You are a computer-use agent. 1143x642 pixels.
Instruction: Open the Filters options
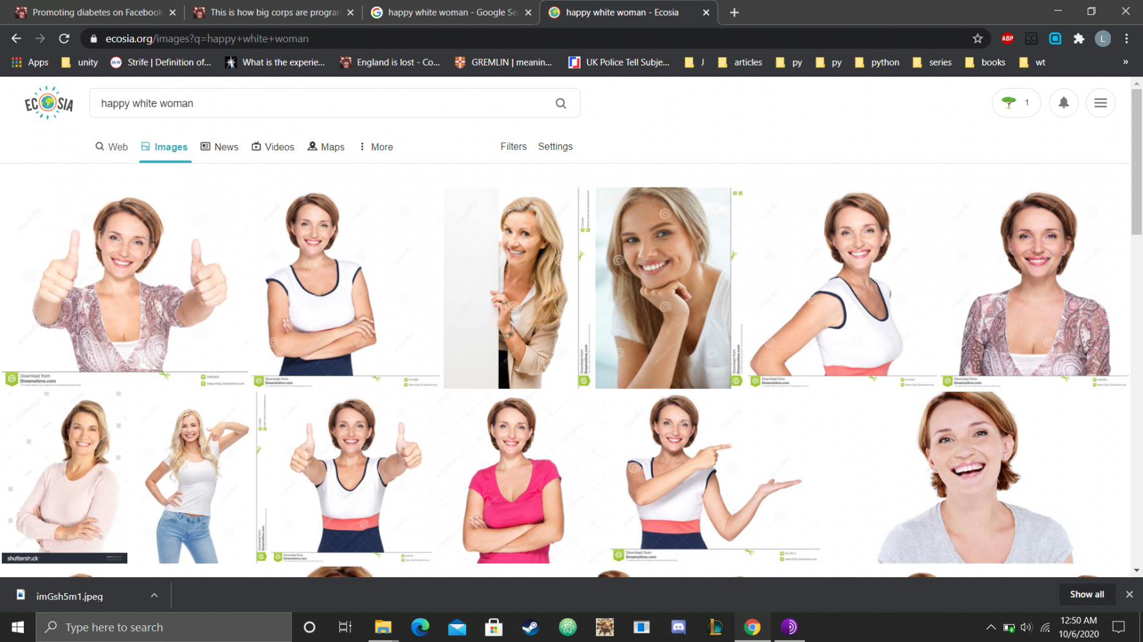(513, 146)
